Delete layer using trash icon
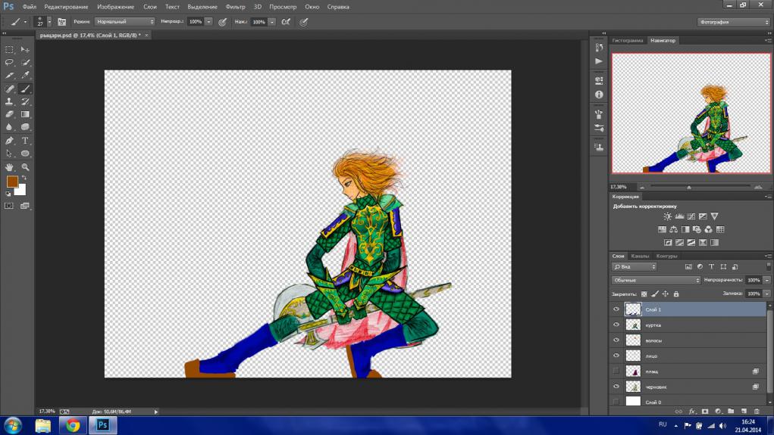Screen dimensions: 774x435 pos(756,412)
